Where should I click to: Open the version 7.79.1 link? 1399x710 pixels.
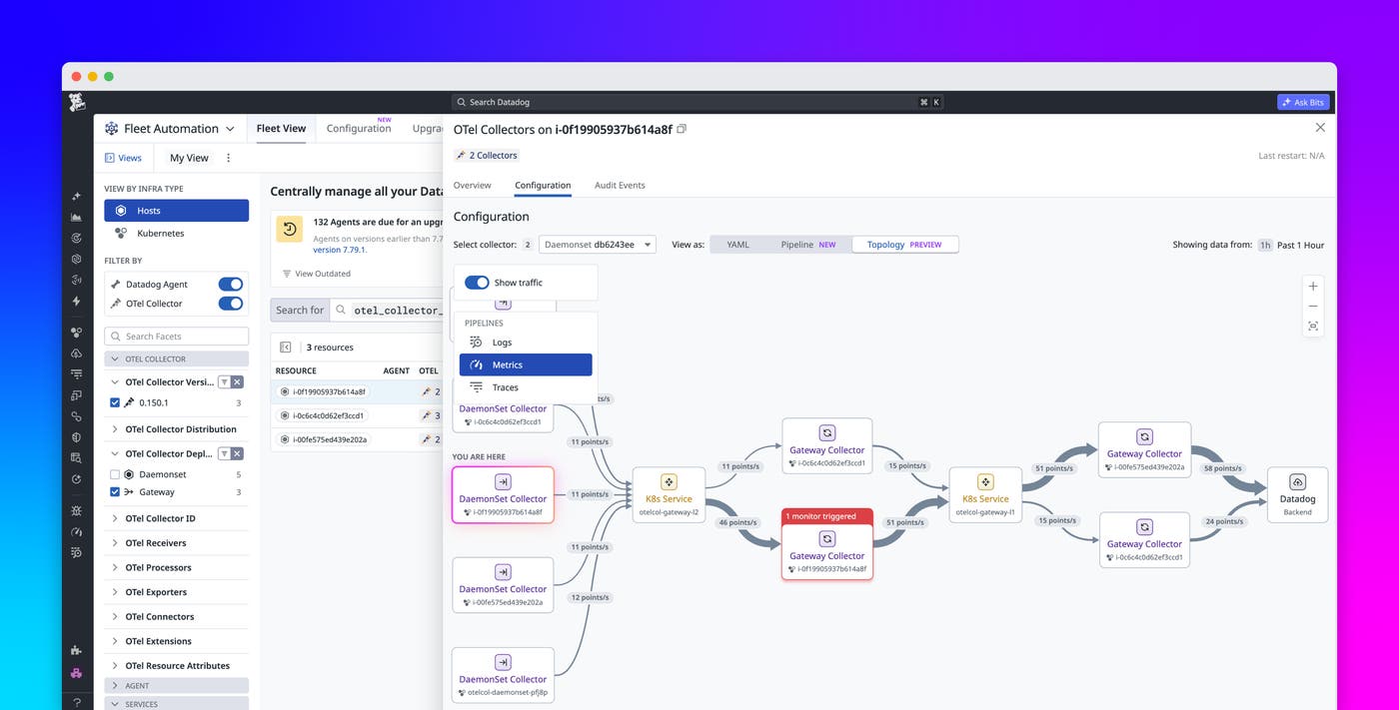point(341,250)
